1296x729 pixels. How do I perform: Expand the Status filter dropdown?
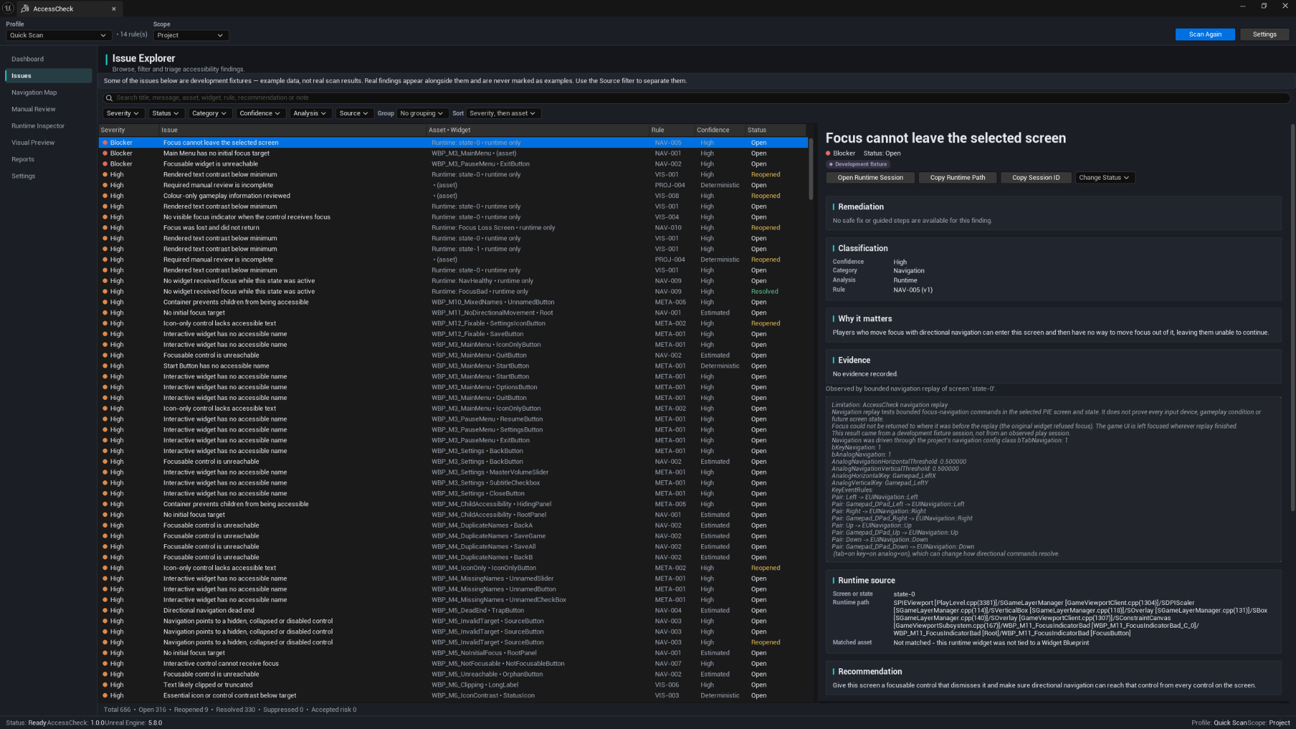coord(166,113)
